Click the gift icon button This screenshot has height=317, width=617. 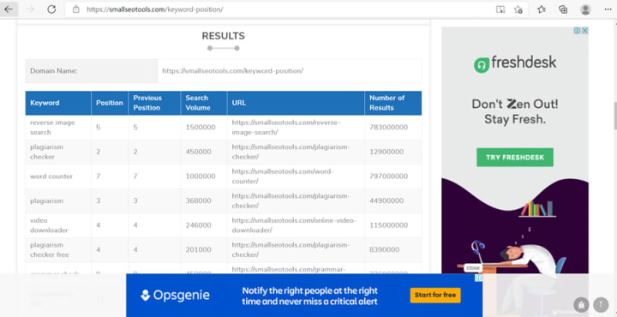pyautogui.click(x=581, y=304)
